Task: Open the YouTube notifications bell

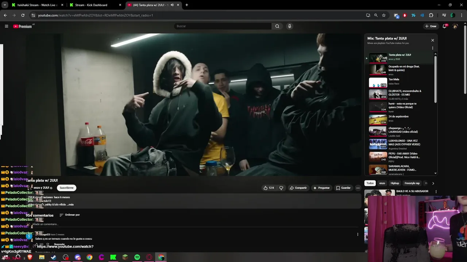Action: [444, 26]
